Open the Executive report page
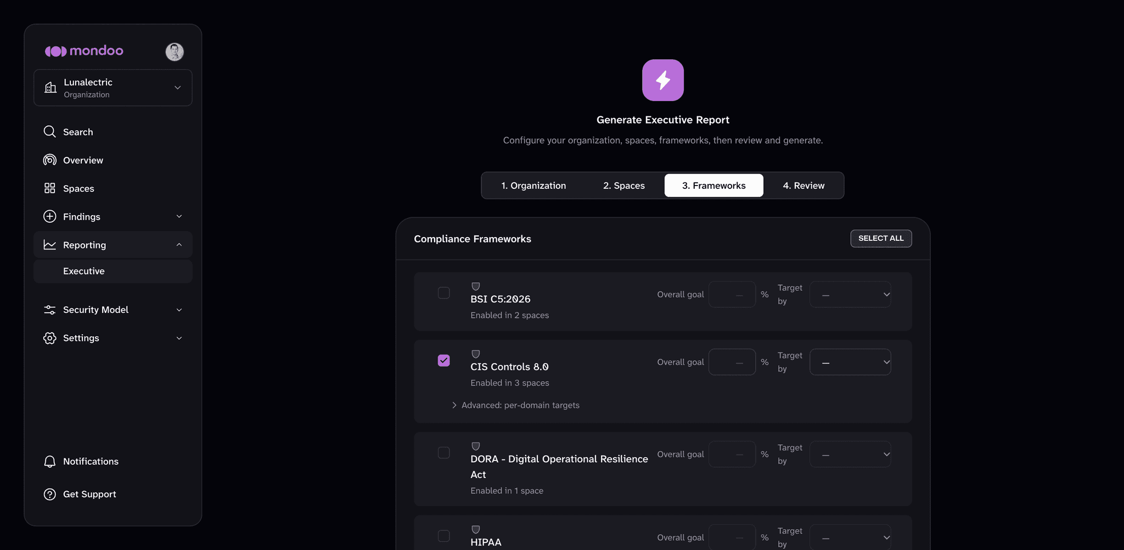 pyautogui.click(x=113, y=271)
